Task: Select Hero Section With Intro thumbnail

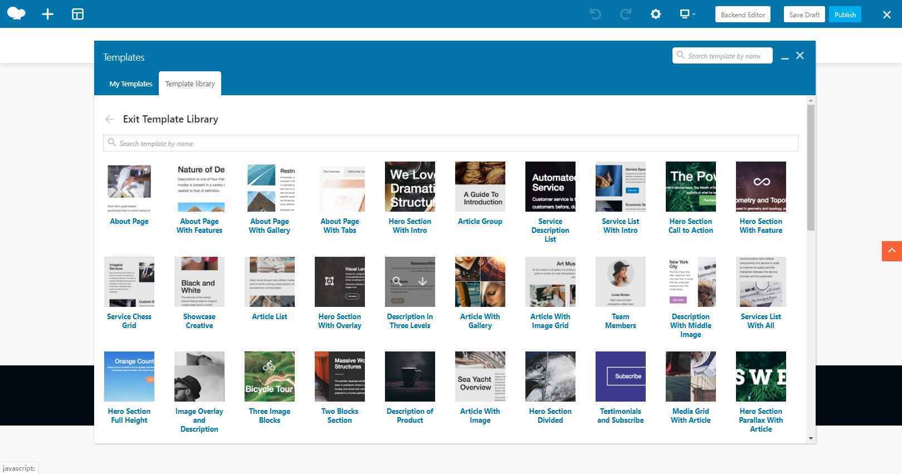Action: [x=410, y=187]
